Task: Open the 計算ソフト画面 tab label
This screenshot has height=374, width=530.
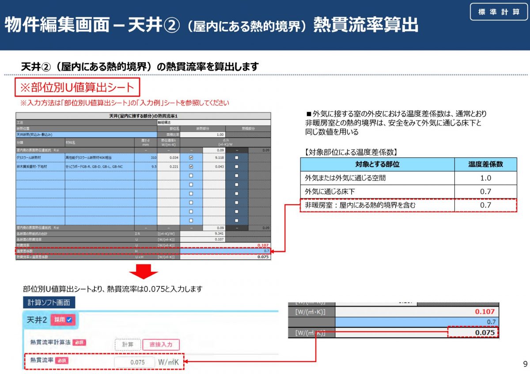Action: tap(49, 303)
